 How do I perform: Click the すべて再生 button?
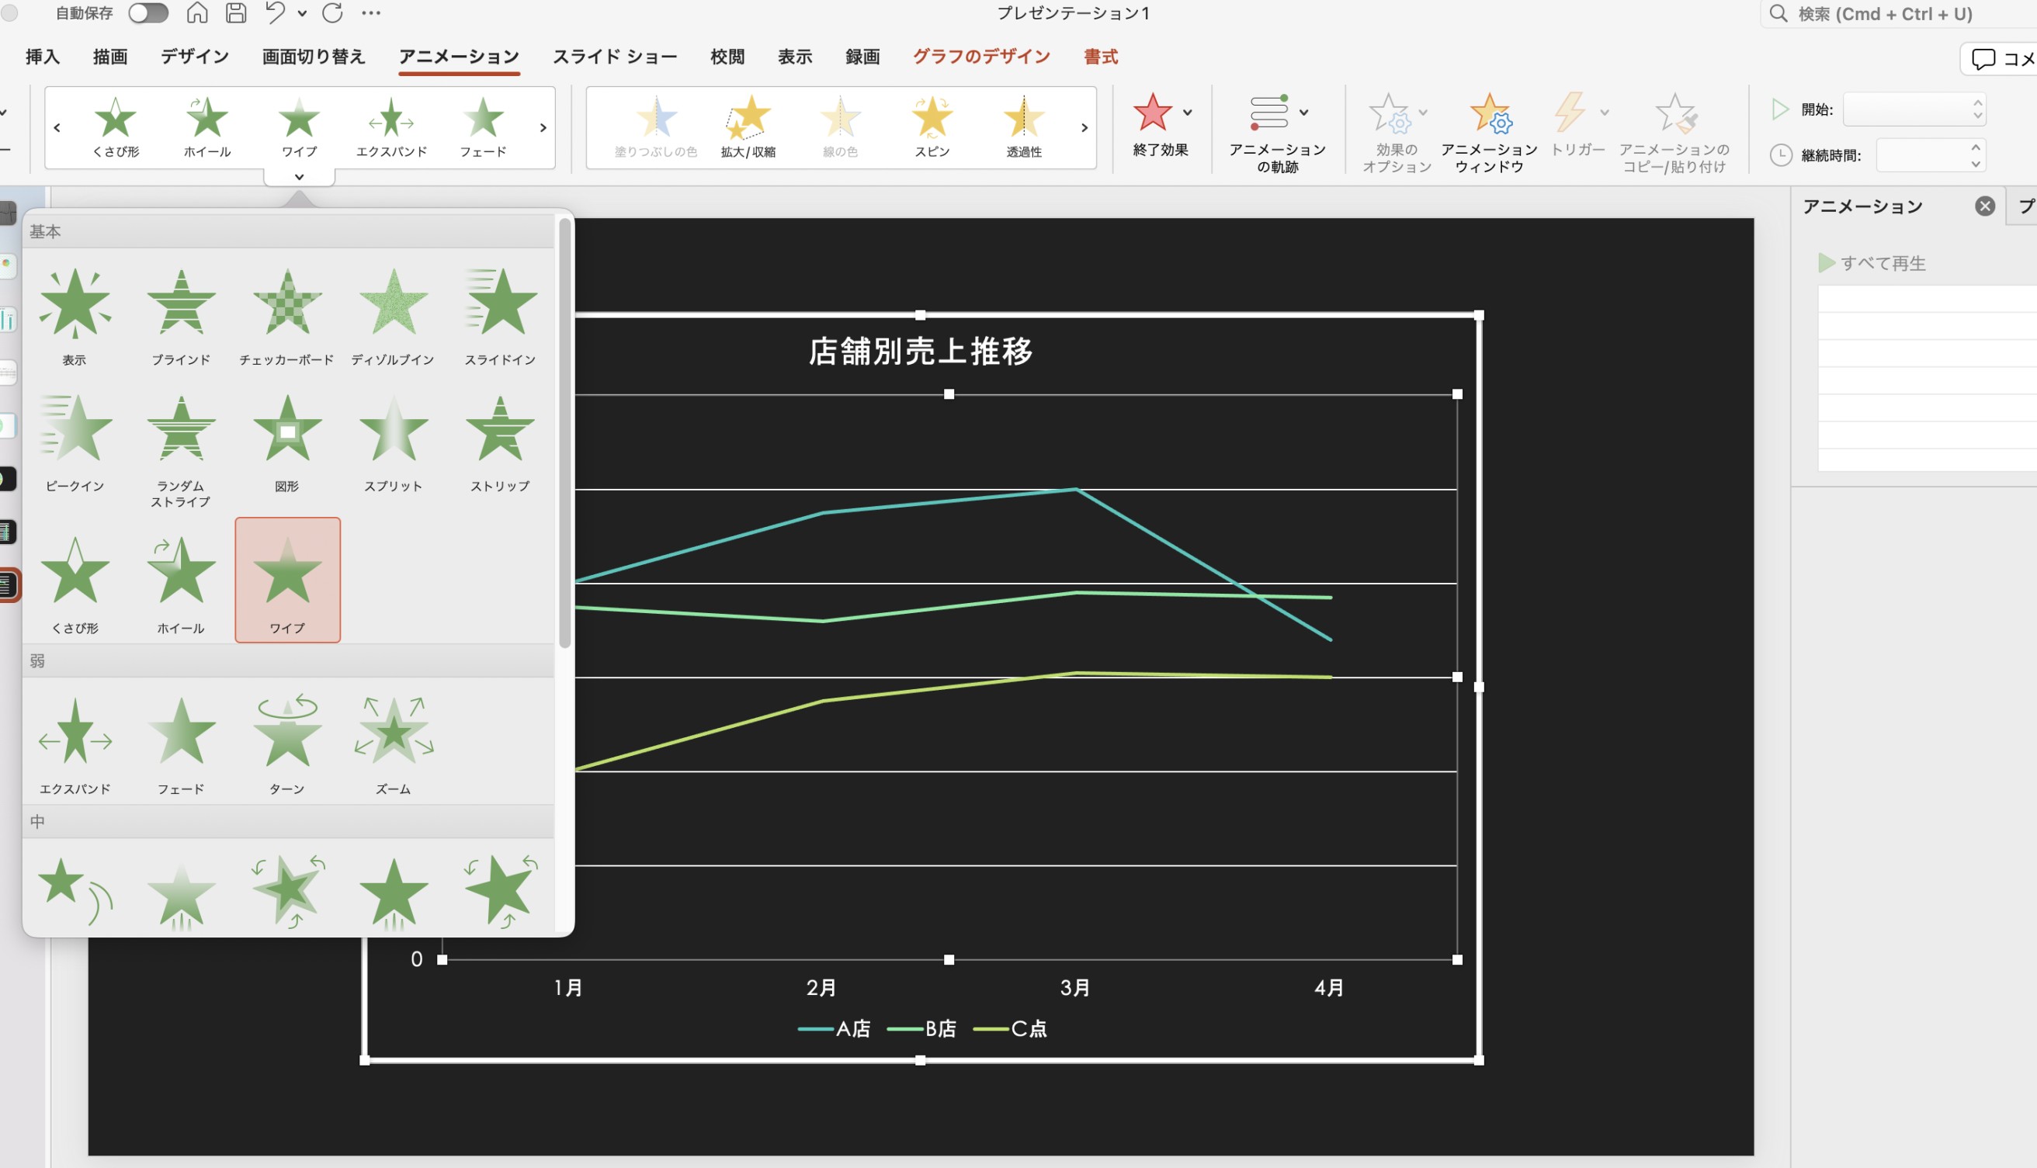click(x=1872, y=263)
